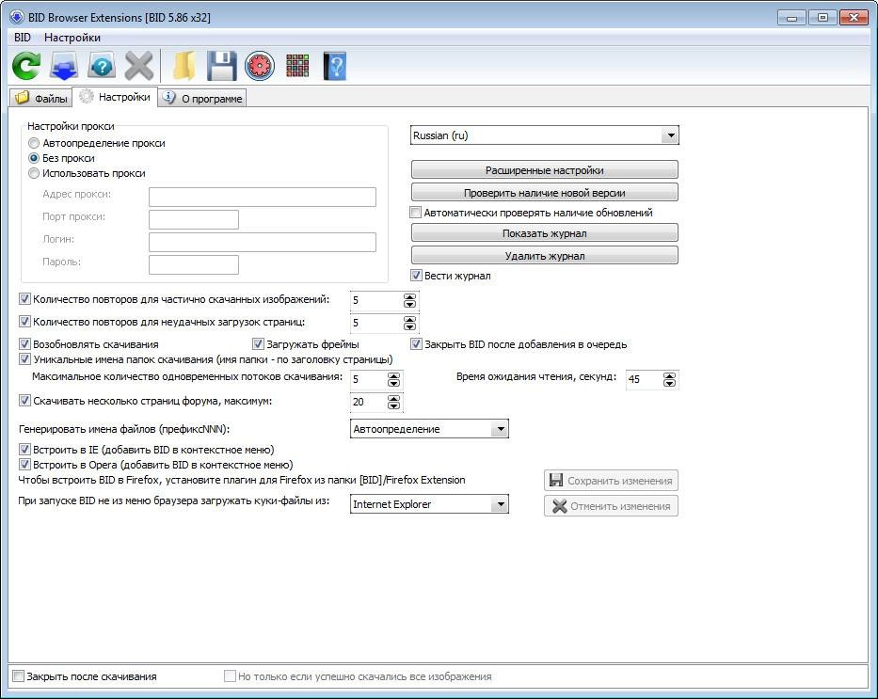Toggle Скачивать несколько страниц форума checkbox
Screen dimensions: 878x699
pyautogui.click(x=24, y=401)
